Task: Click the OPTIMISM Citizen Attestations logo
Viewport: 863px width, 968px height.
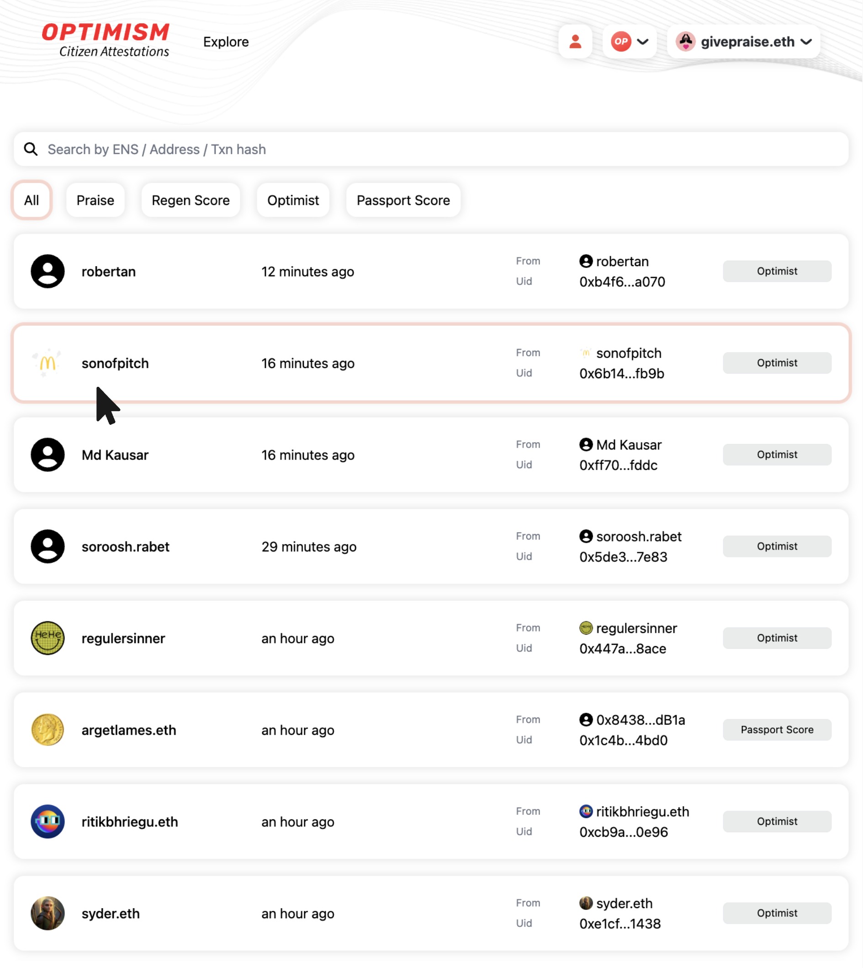Action: click(x=105, y=40)
